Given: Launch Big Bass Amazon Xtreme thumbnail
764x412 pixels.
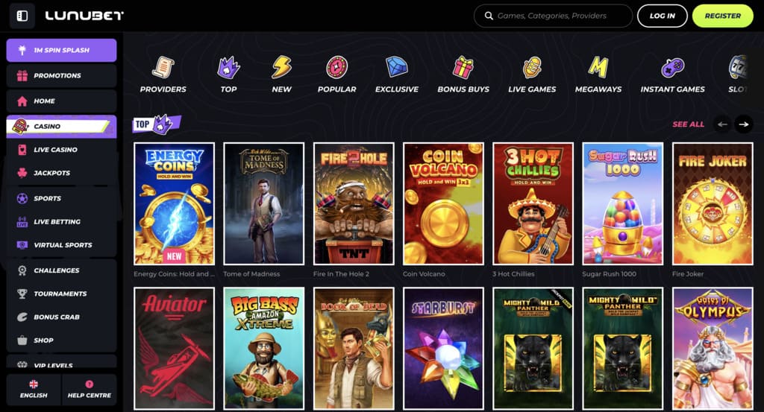Looking at the screenshot, I should (263, 348).
